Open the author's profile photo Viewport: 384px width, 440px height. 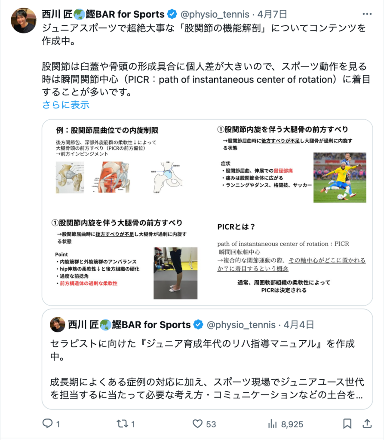24,21
